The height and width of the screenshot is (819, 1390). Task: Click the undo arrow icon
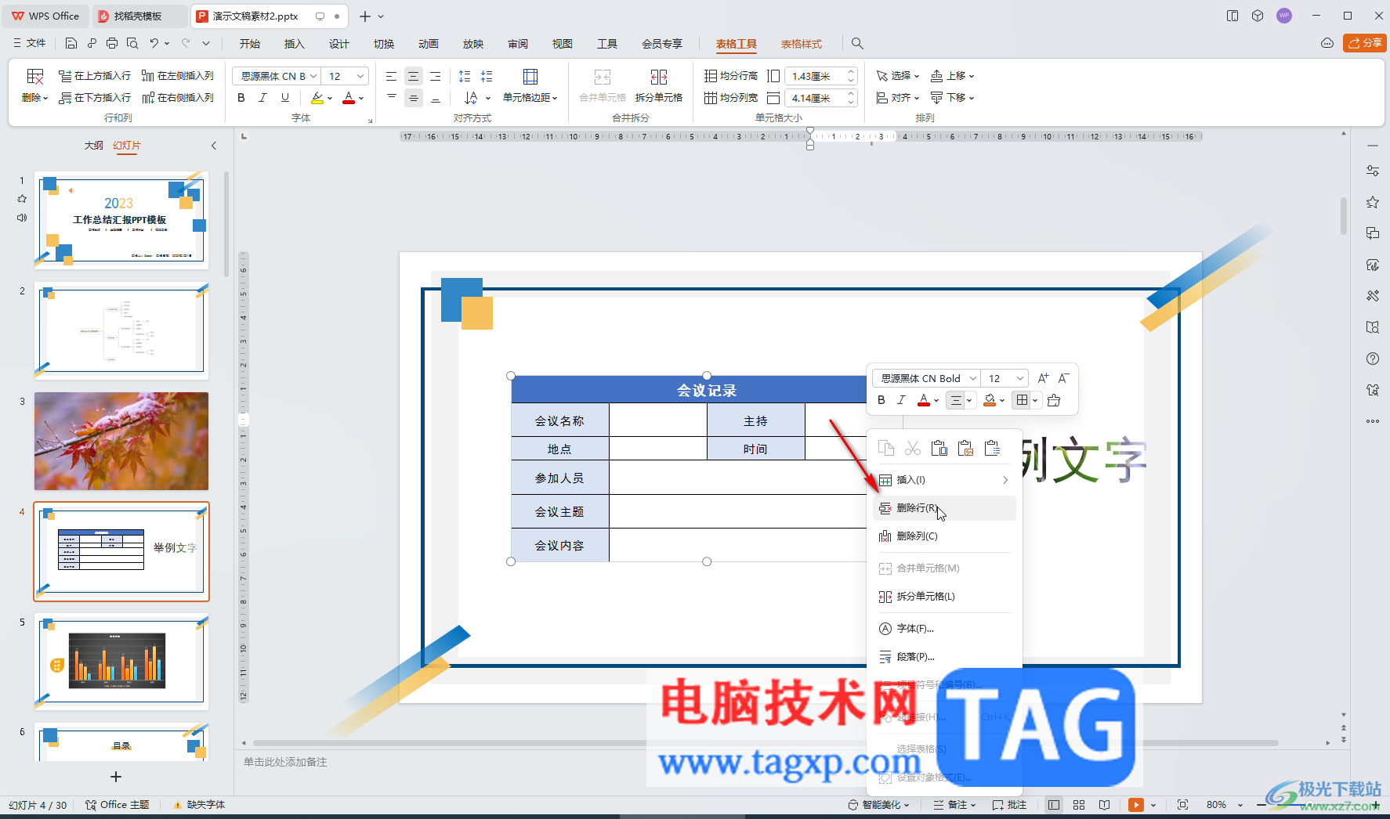(x=154, y=43)
